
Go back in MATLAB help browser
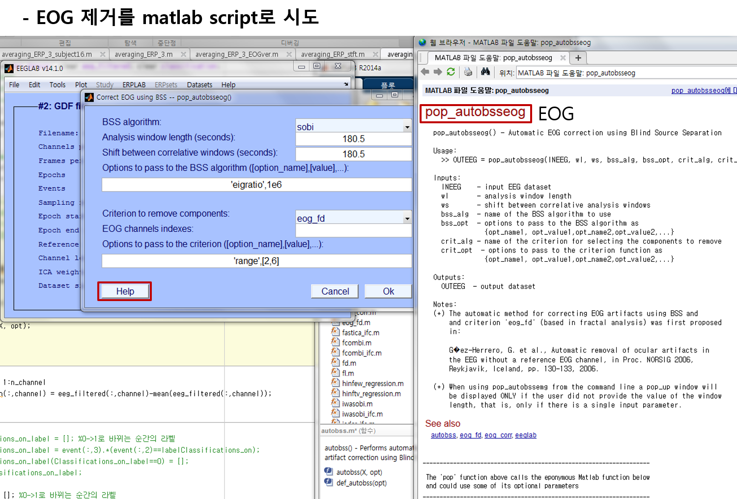click(x=425, y=72)
